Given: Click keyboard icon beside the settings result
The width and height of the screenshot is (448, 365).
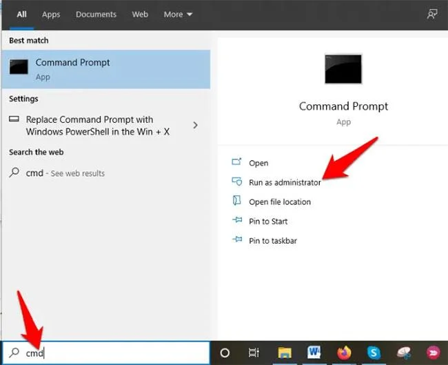Looking at the screenshot, I should pyautogui.click(x=14, y=119).
